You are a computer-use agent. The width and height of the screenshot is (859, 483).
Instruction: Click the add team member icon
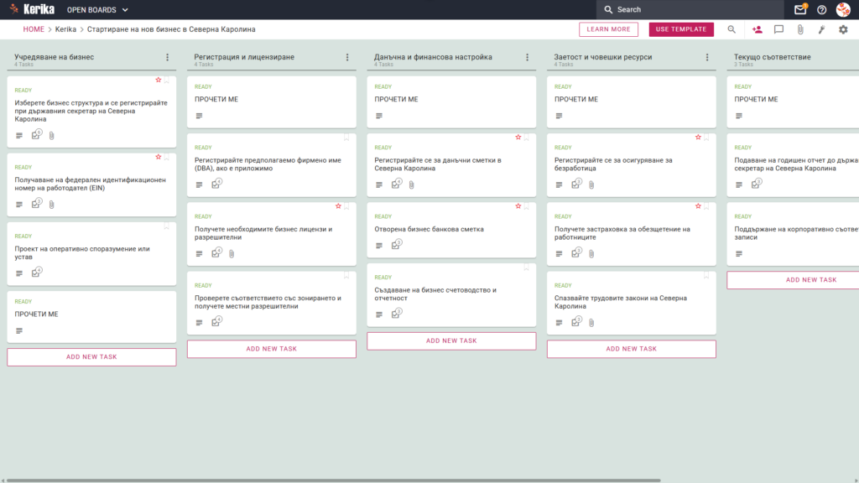pyautogui.click(x=757, y=29)
